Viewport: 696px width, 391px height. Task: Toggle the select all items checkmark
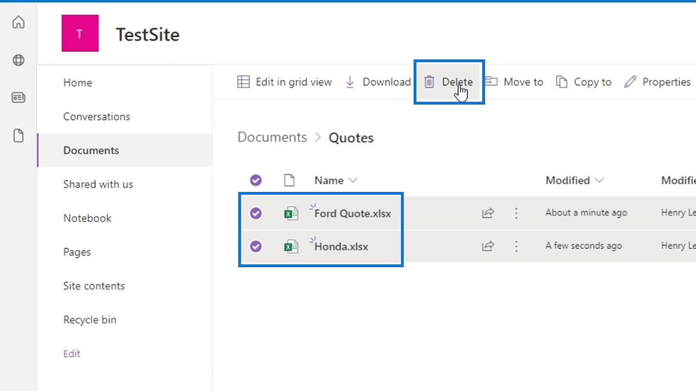click(x=256, y=180)
